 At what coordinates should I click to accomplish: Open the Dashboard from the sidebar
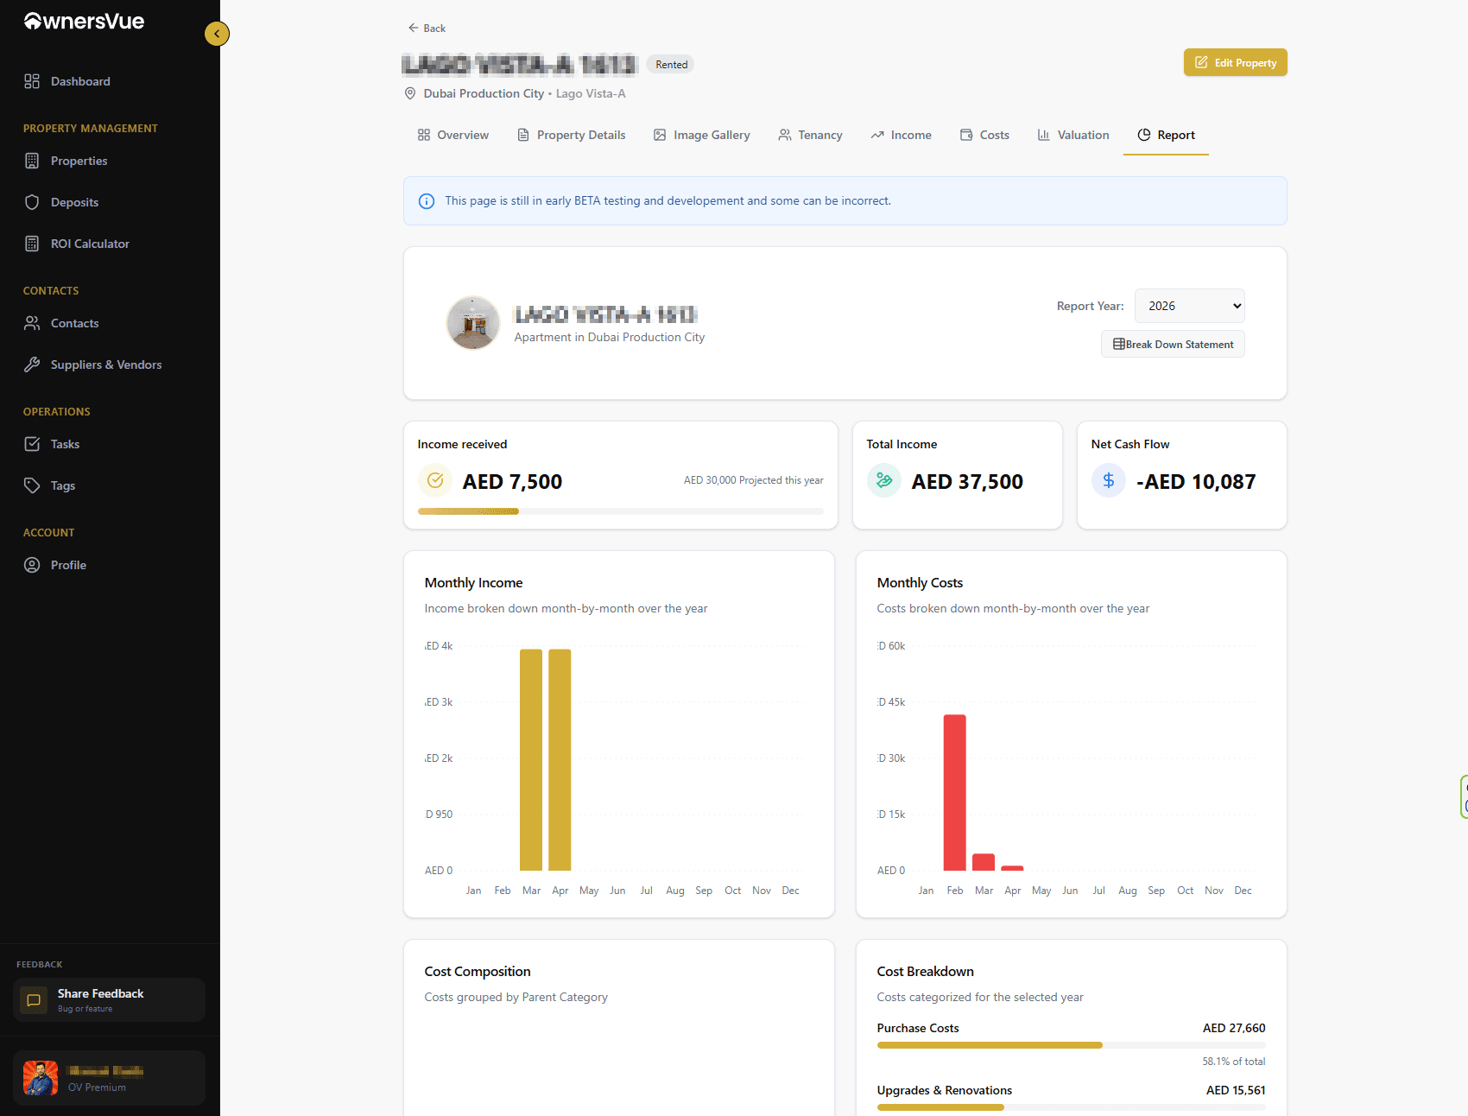coord(81,80)
